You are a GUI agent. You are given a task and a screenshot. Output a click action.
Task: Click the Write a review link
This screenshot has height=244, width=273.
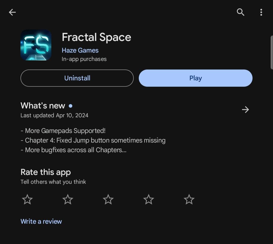click(x=41, y=221)
